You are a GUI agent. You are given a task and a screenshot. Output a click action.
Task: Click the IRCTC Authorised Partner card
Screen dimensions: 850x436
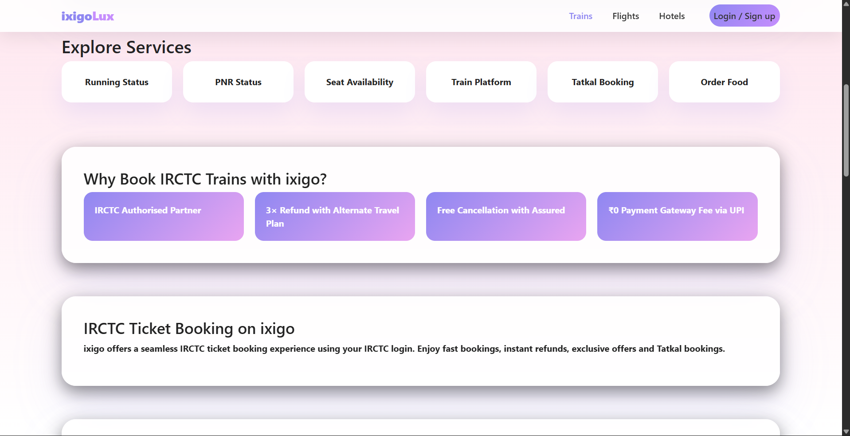[x=164, y=216]
